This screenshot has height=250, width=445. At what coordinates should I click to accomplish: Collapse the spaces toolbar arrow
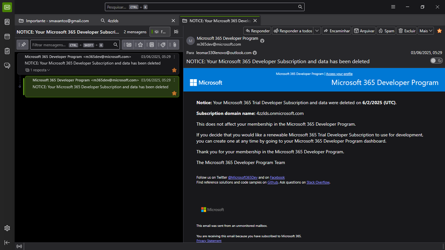click(x=7, y=242)
